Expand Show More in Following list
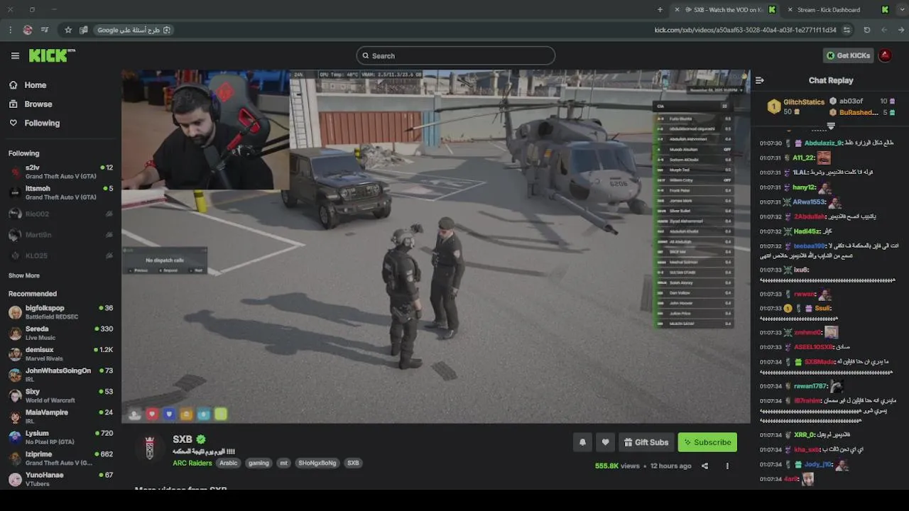Image resolution: width=909 pixels, height=511 pixels. (24, 275)
